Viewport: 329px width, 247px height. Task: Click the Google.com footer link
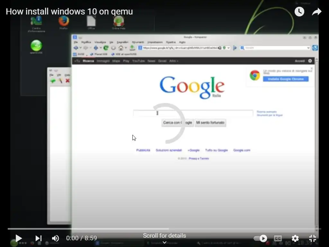tap(242, 150)
